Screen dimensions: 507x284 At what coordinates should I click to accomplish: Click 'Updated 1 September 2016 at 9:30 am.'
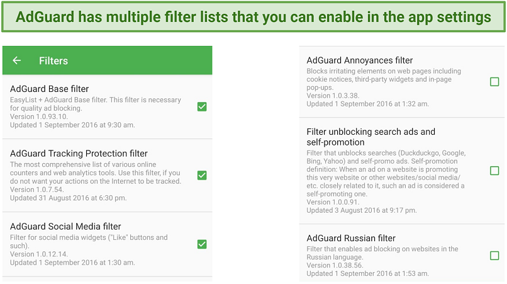72,125
